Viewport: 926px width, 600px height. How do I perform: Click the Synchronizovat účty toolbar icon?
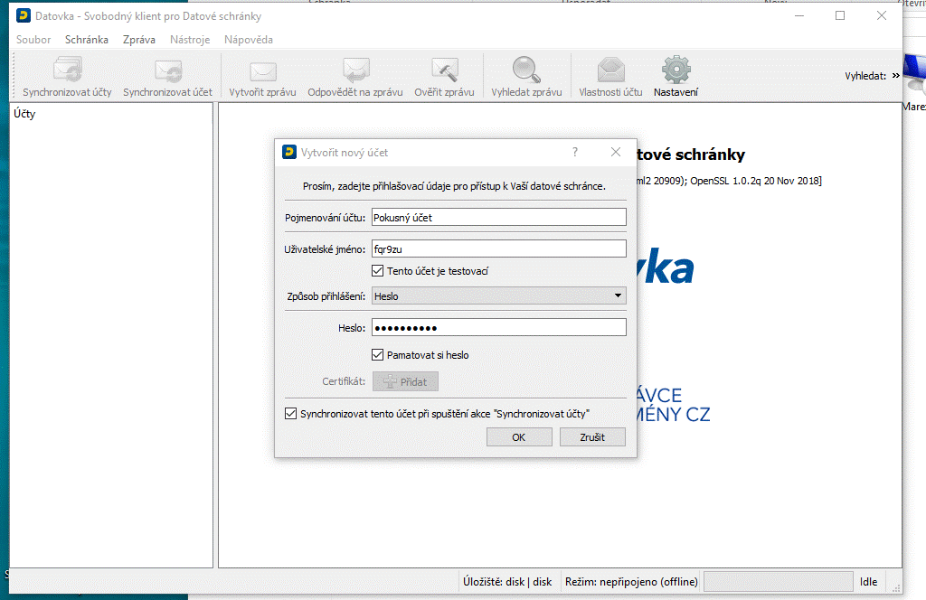tap(67, 70)
